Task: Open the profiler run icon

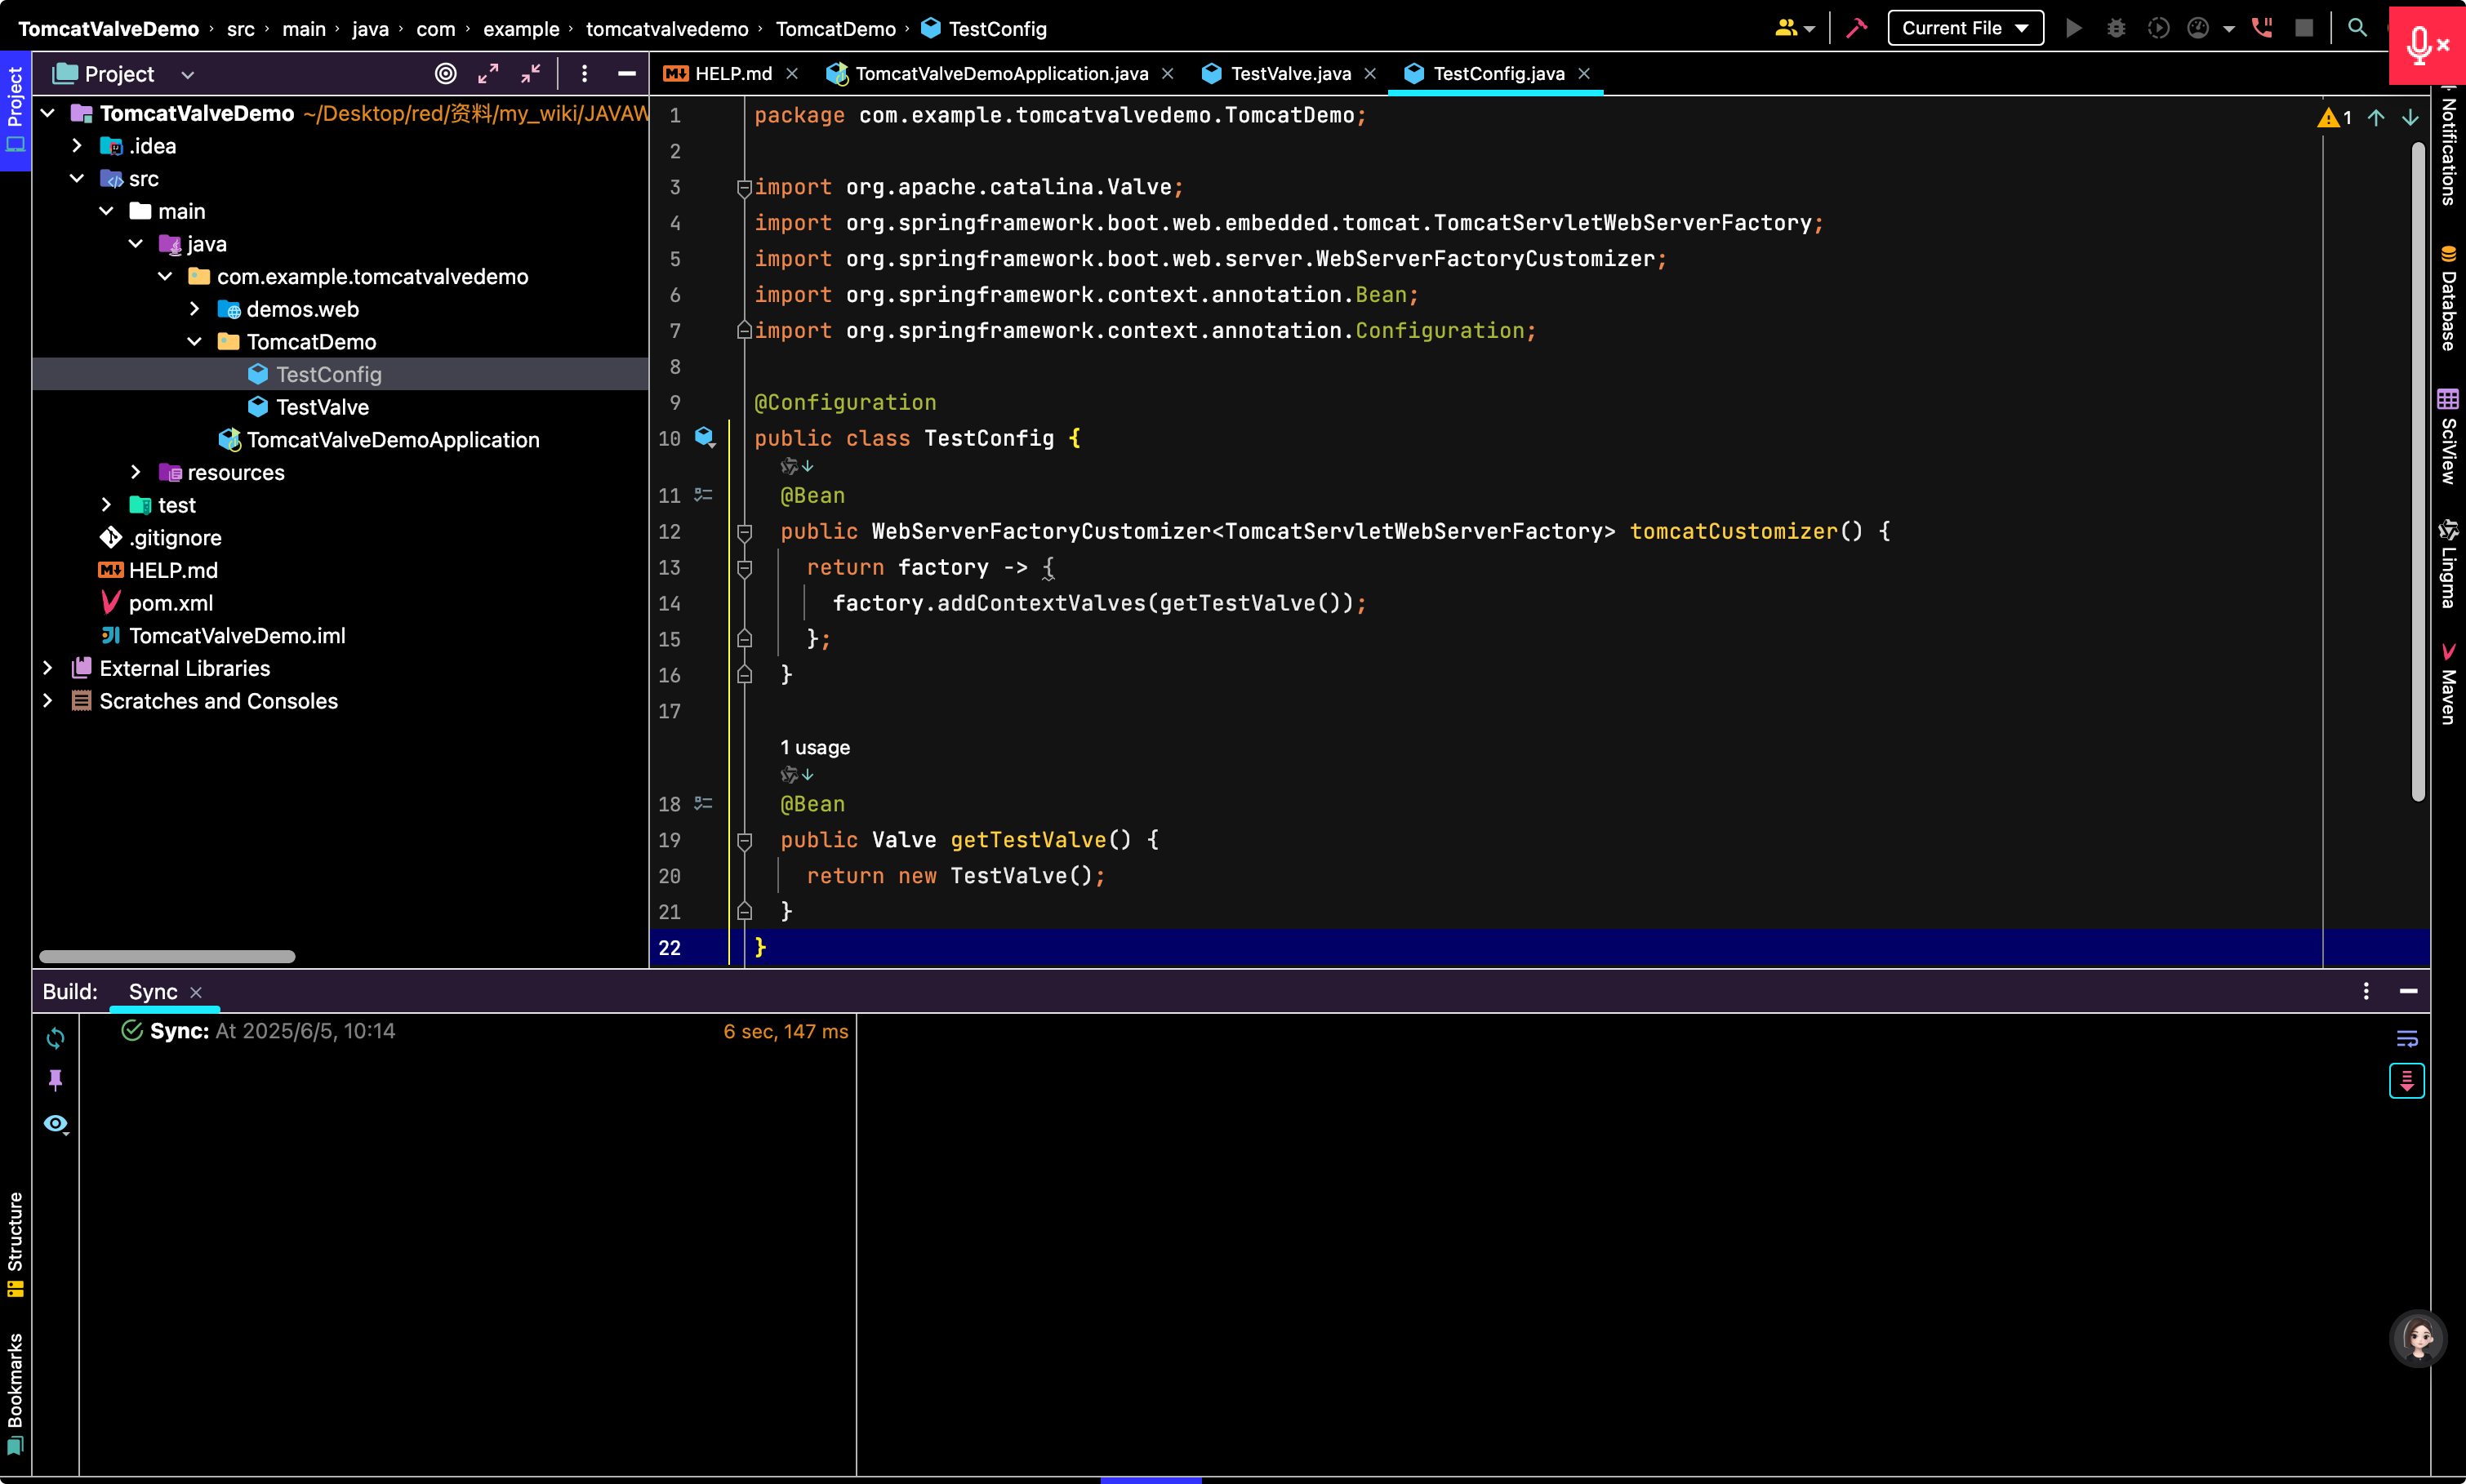Action: tap(2198, 28)
